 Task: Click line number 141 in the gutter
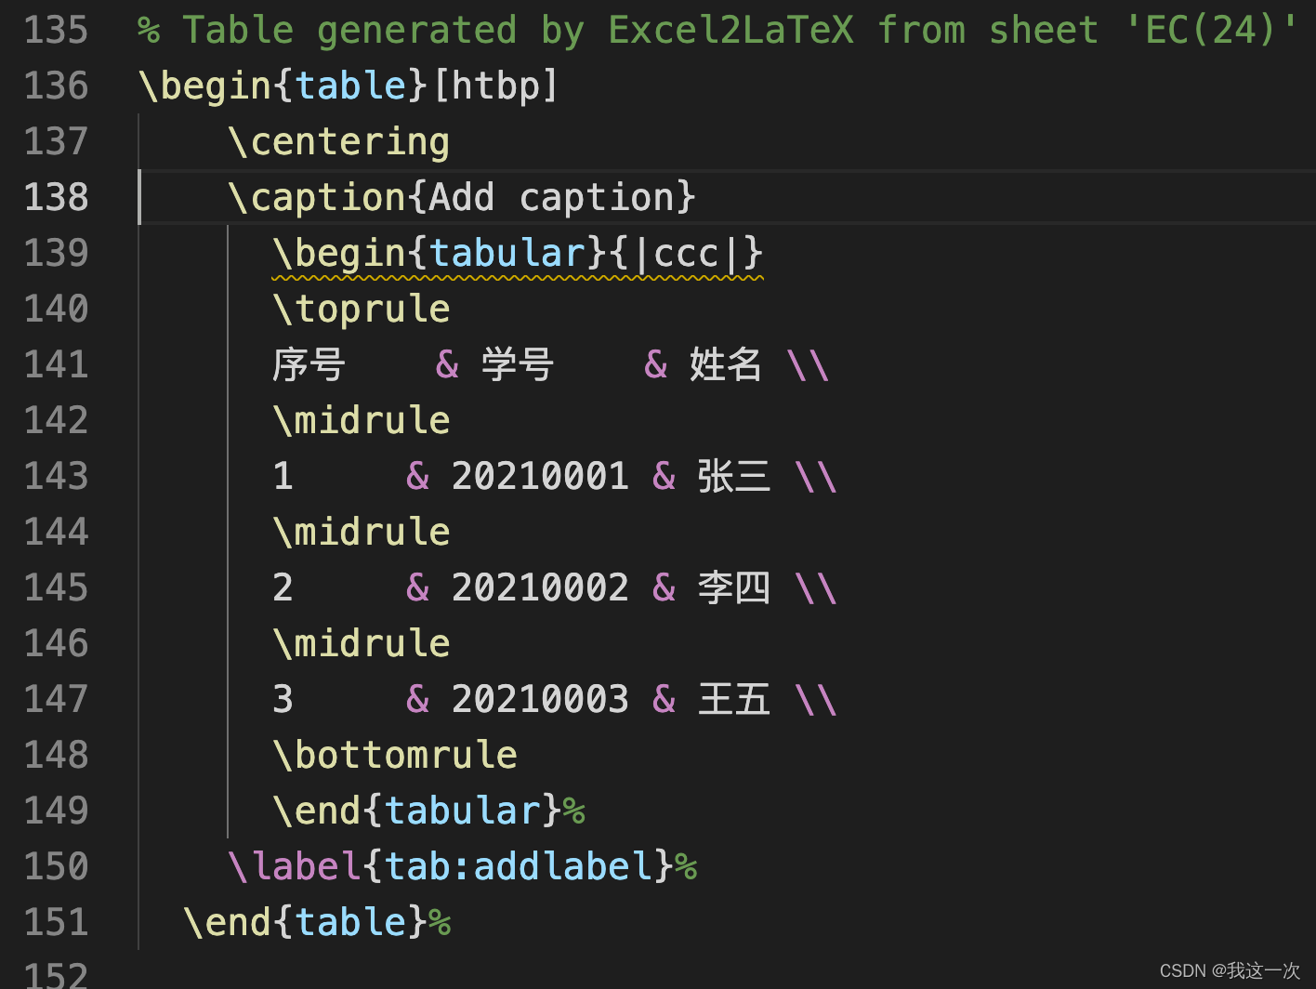coord(56,364)
